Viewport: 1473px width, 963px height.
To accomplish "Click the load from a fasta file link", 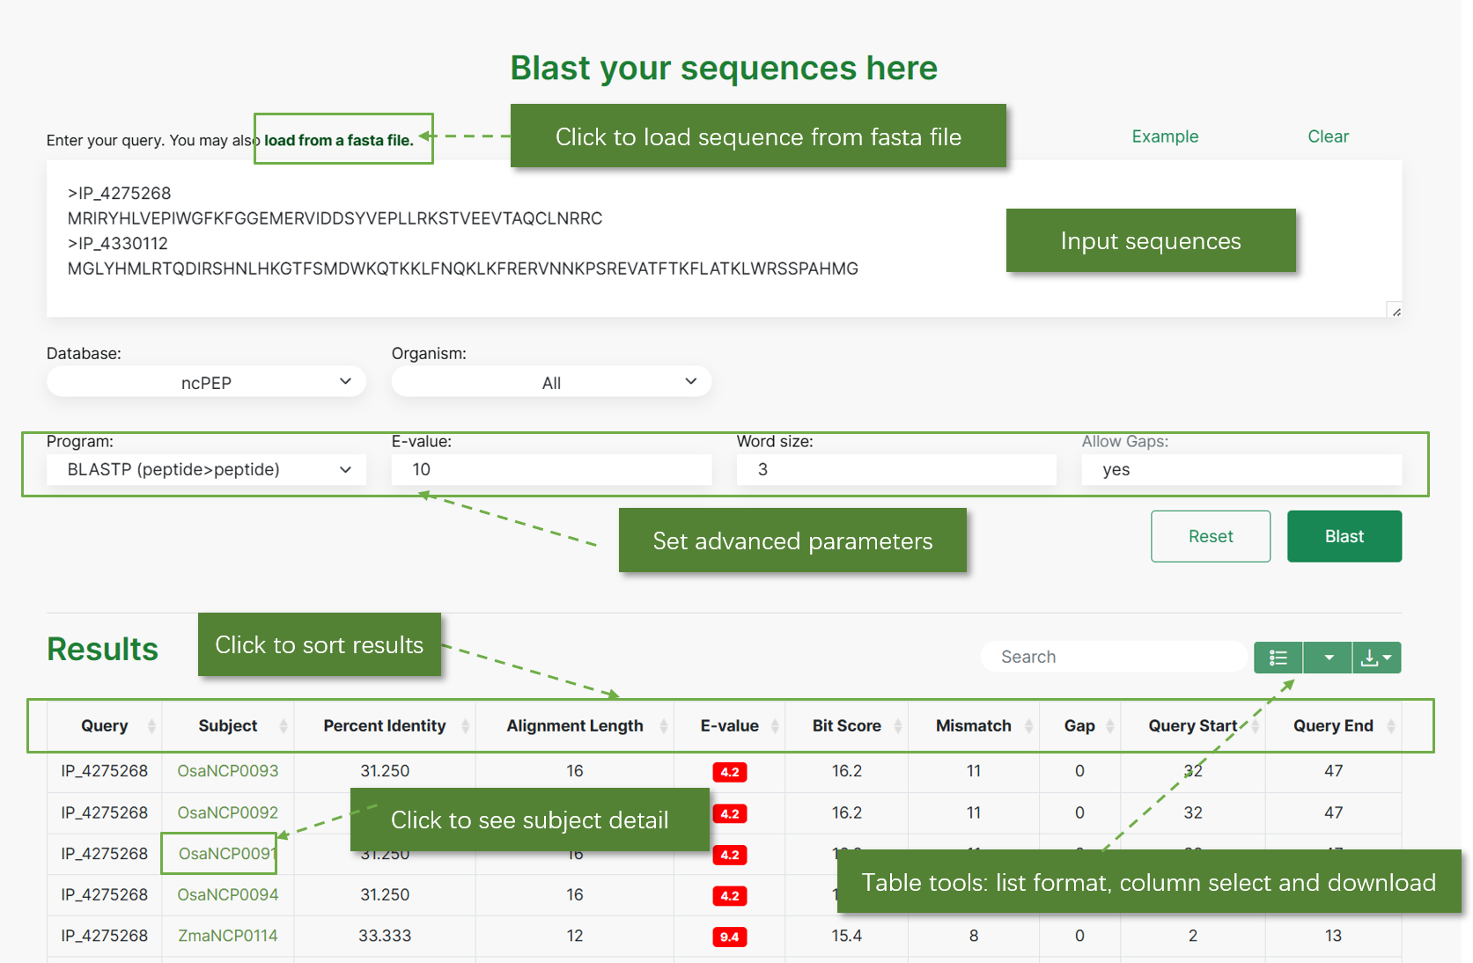I will tap(339, 140).
